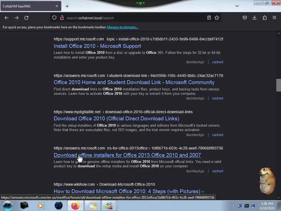281x211 pixels.
Task: Open cached link for Home and Student result
Action: click(x=218, y=98)
